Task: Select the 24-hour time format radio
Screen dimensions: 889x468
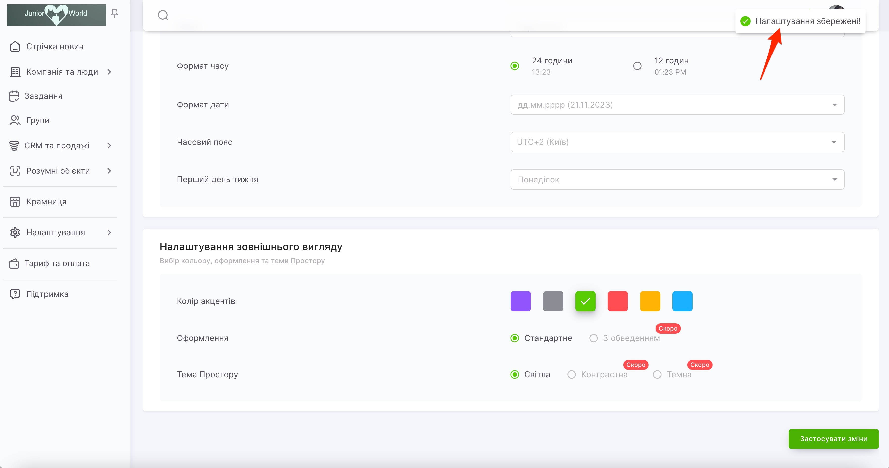Action: click(514, 66)
